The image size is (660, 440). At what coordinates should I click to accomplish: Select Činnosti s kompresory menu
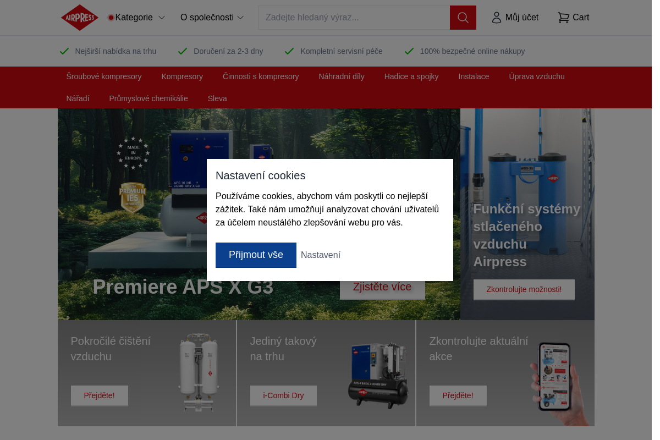coord(261,76)
